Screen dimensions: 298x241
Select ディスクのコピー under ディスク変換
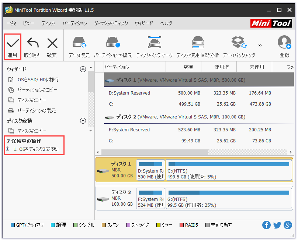click(x=27, y=131)
